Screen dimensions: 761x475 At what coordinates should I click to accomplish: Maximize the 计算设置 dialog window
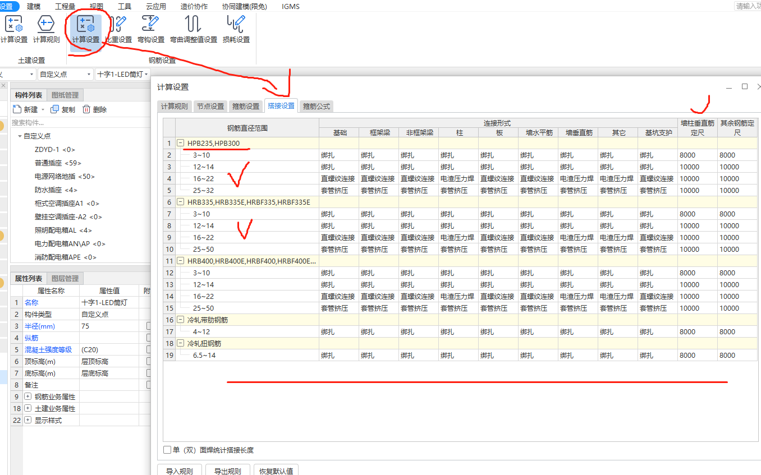coord(745,86)
